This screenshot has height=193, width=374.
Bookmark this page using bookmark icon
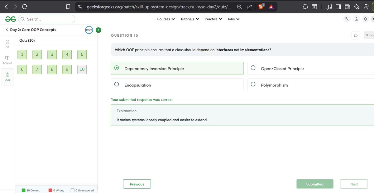pos(68,7)
